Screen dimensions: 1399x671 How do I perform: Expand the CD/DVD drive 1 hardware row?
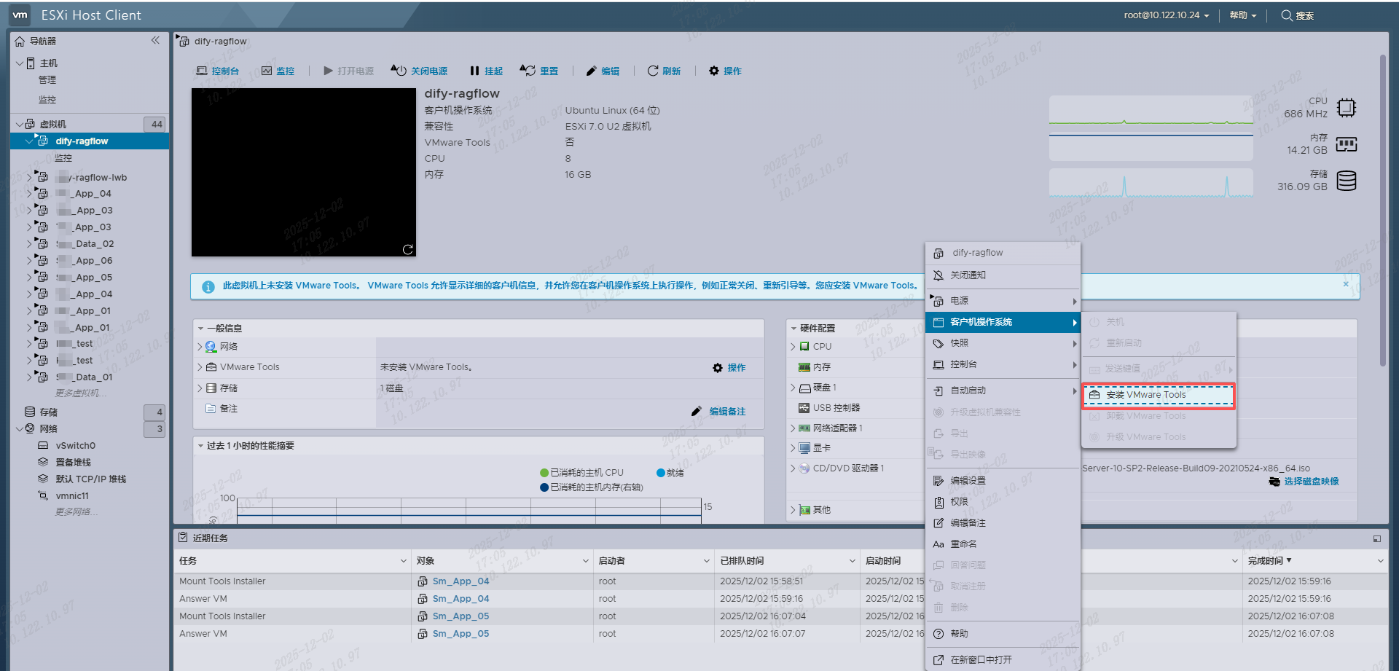point(793,468)
